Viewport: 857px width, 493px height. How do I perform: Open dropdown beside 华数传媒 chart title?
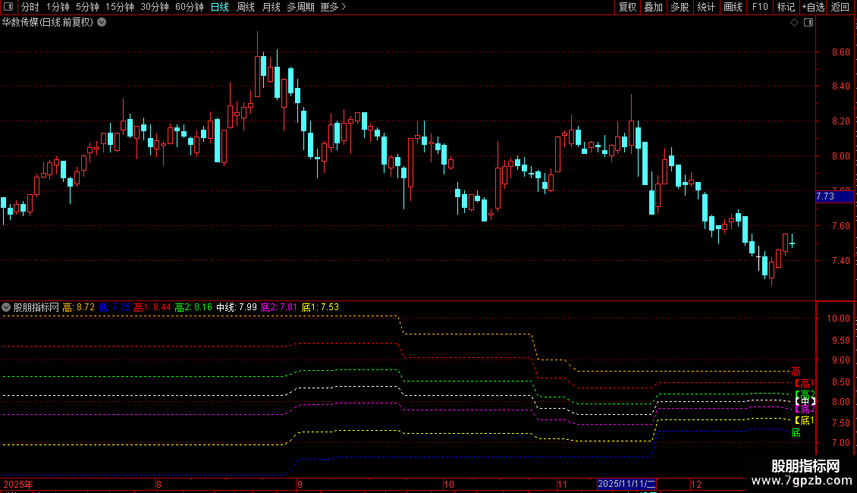coord(102,23)
